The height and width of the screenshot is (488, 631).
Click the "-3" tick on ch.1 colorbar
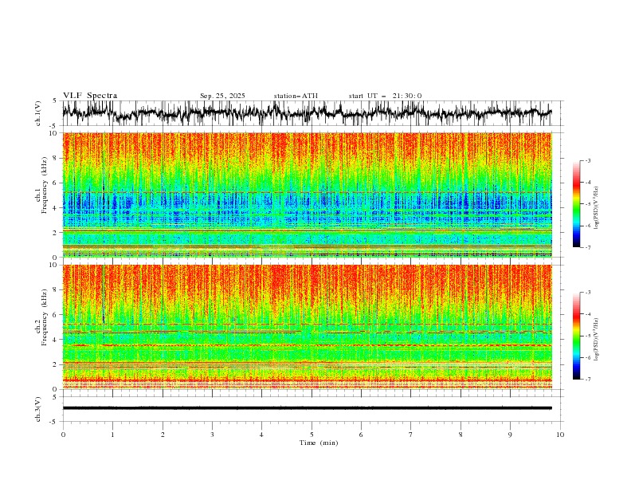(588, 160)
